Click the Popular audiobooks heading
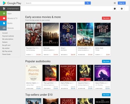The width and height of the screenshot is (130, 104). pyautogui.click(x=38, y=61)
